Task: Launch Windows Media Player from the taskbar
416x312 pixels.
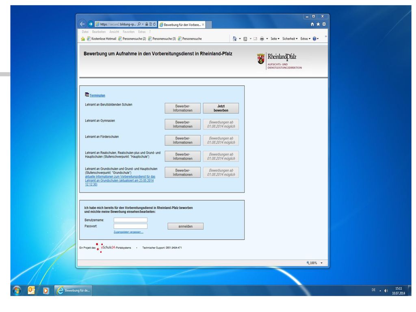Action: coord(45,291)
